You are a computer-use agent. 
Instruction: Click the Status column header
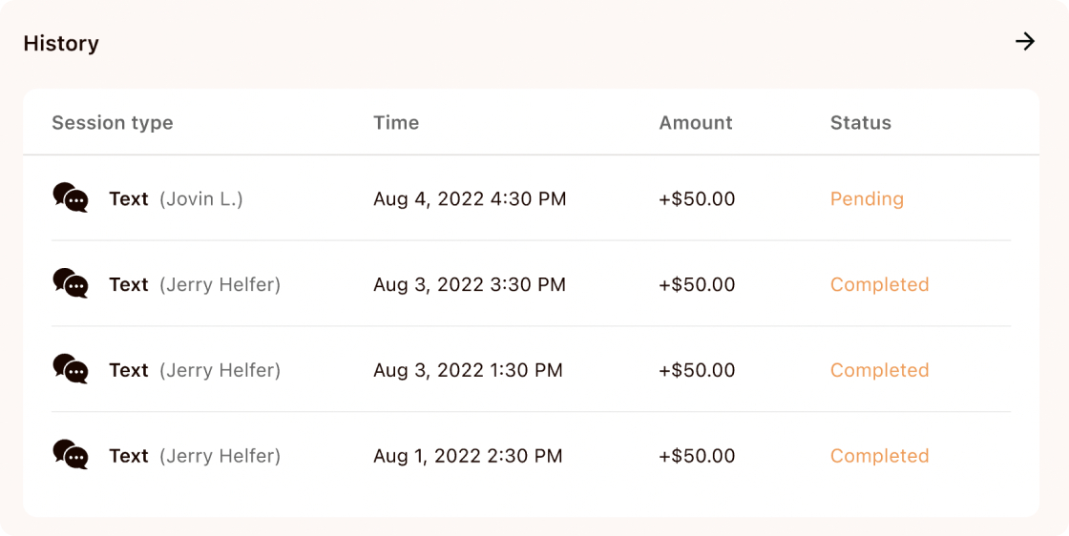pyautogui.click(x=861, y=123)
